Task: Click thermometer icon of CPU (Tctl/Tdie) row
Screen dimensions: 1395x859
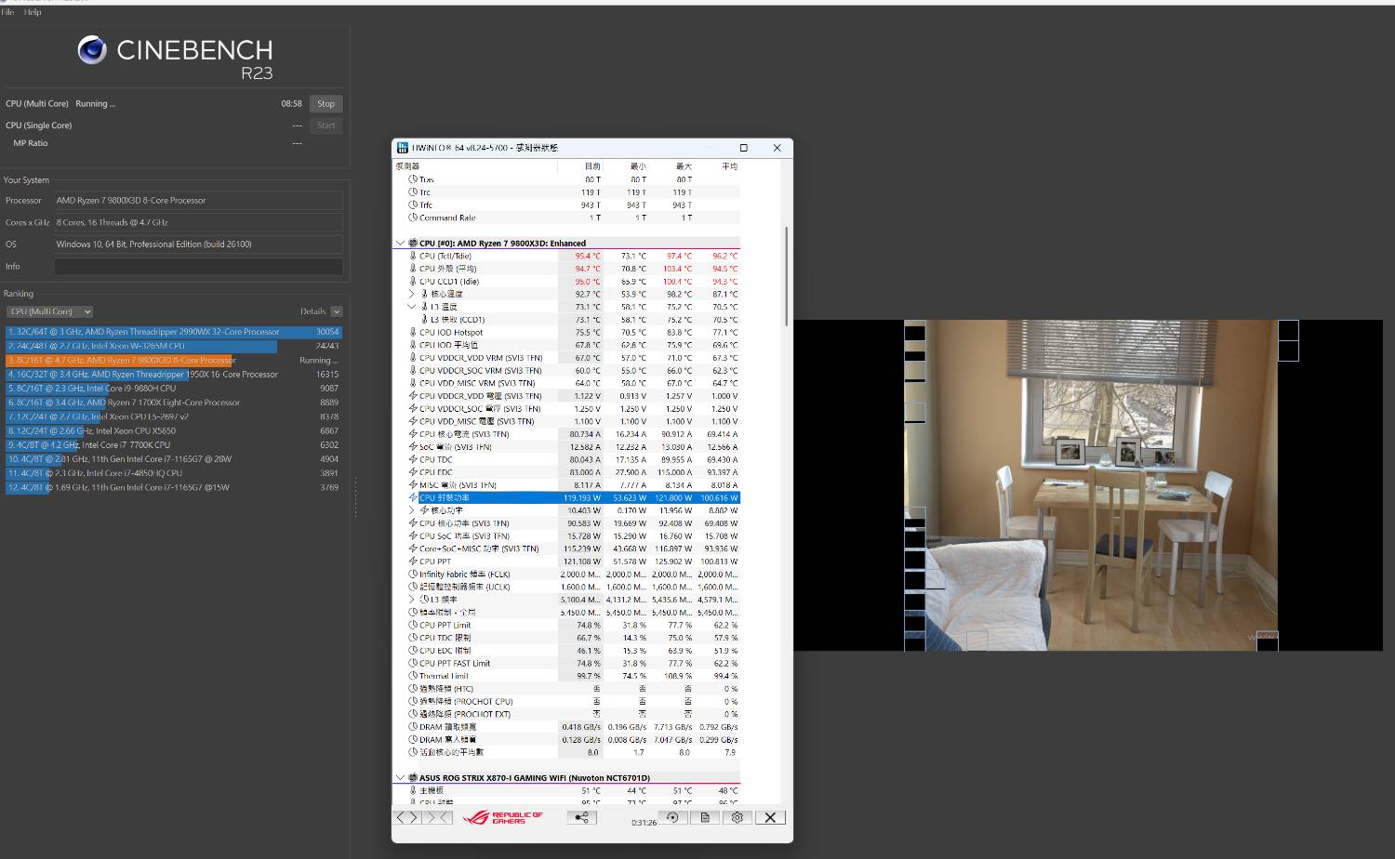Action: click(x=413, y=256)
